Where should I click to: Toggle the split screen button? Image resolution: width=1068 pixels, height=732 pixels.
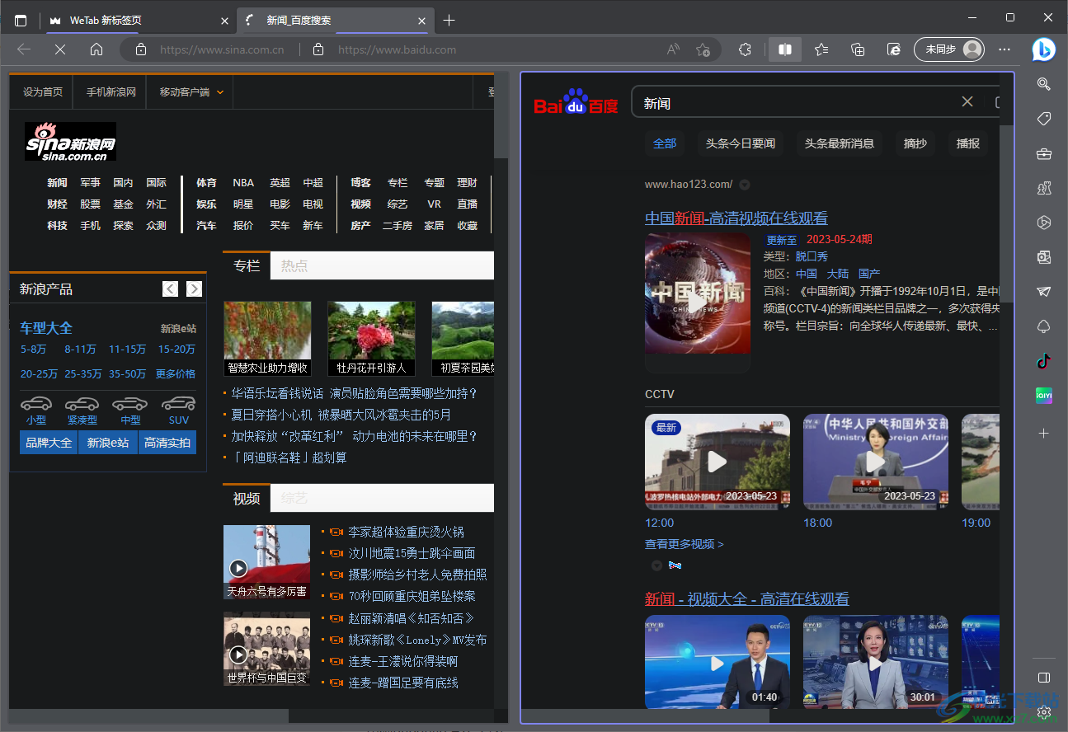pyautogui.click(x=785, y=49)
